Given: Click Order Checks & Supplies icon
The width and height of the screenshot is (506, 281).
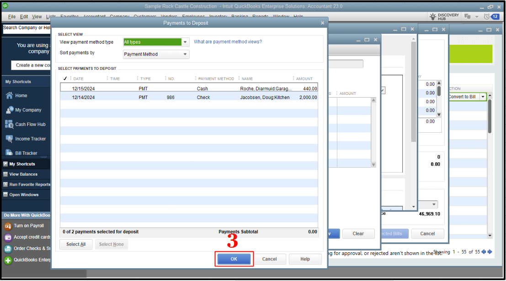Looking at the screenshot, I should click(x=8, y=249).
